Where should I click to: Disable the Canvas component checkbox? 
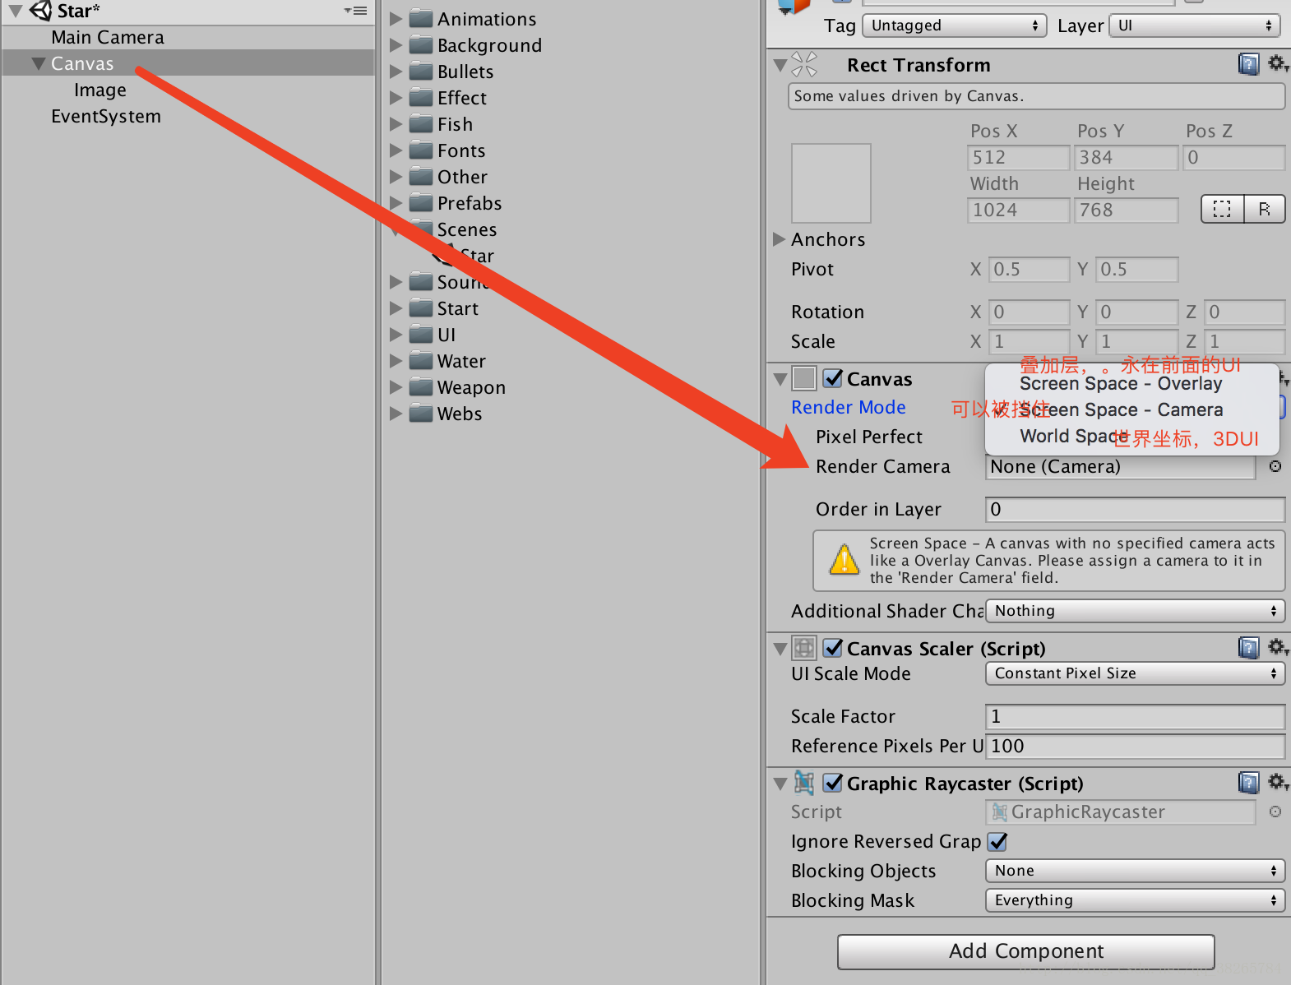pos(833,378)
